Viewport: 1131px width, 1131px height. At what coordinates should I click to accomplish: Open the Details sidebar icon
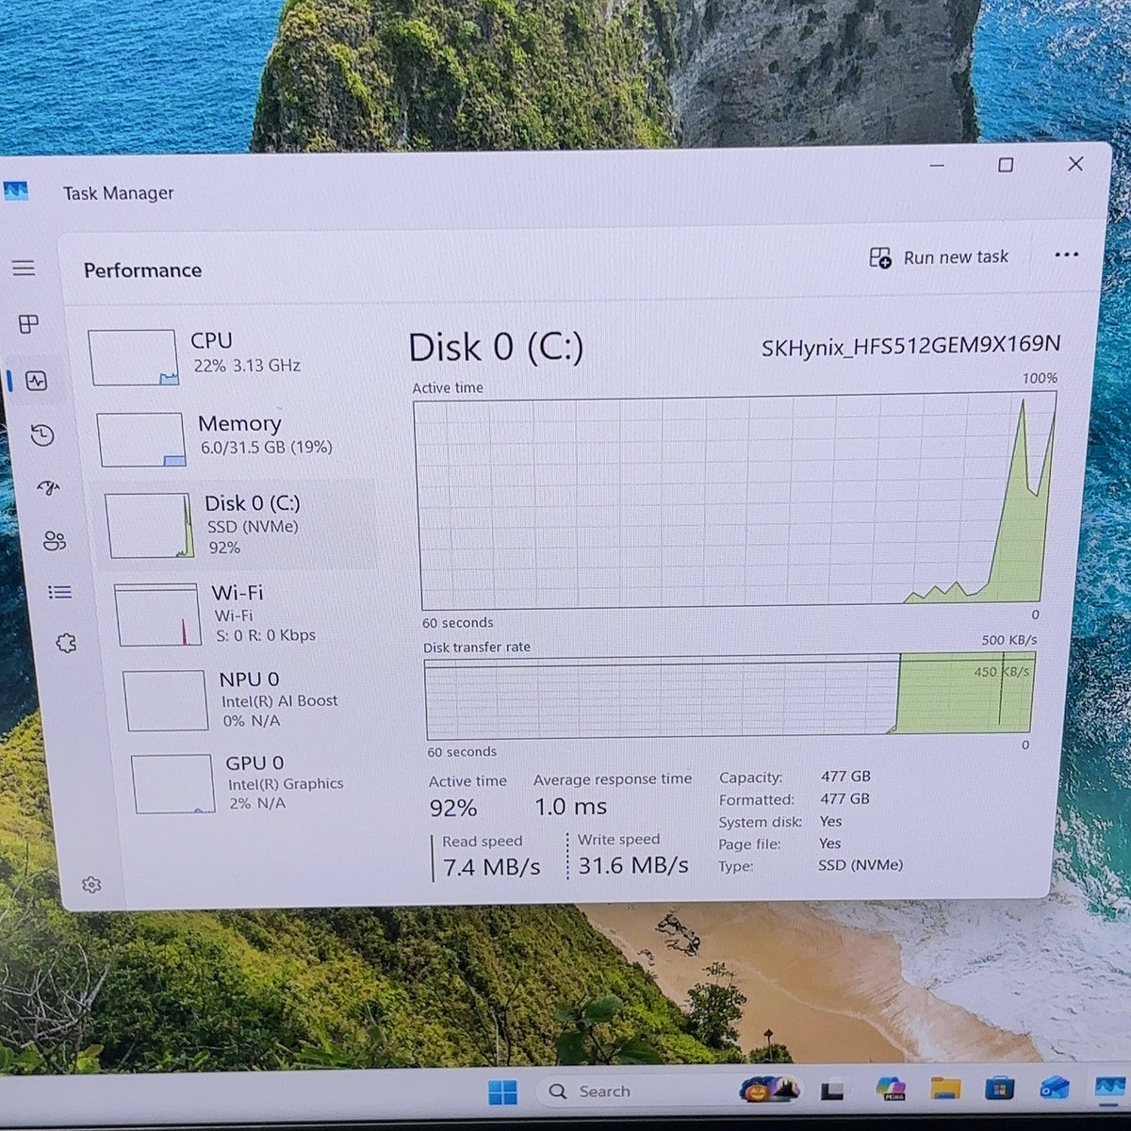(60, 592)
